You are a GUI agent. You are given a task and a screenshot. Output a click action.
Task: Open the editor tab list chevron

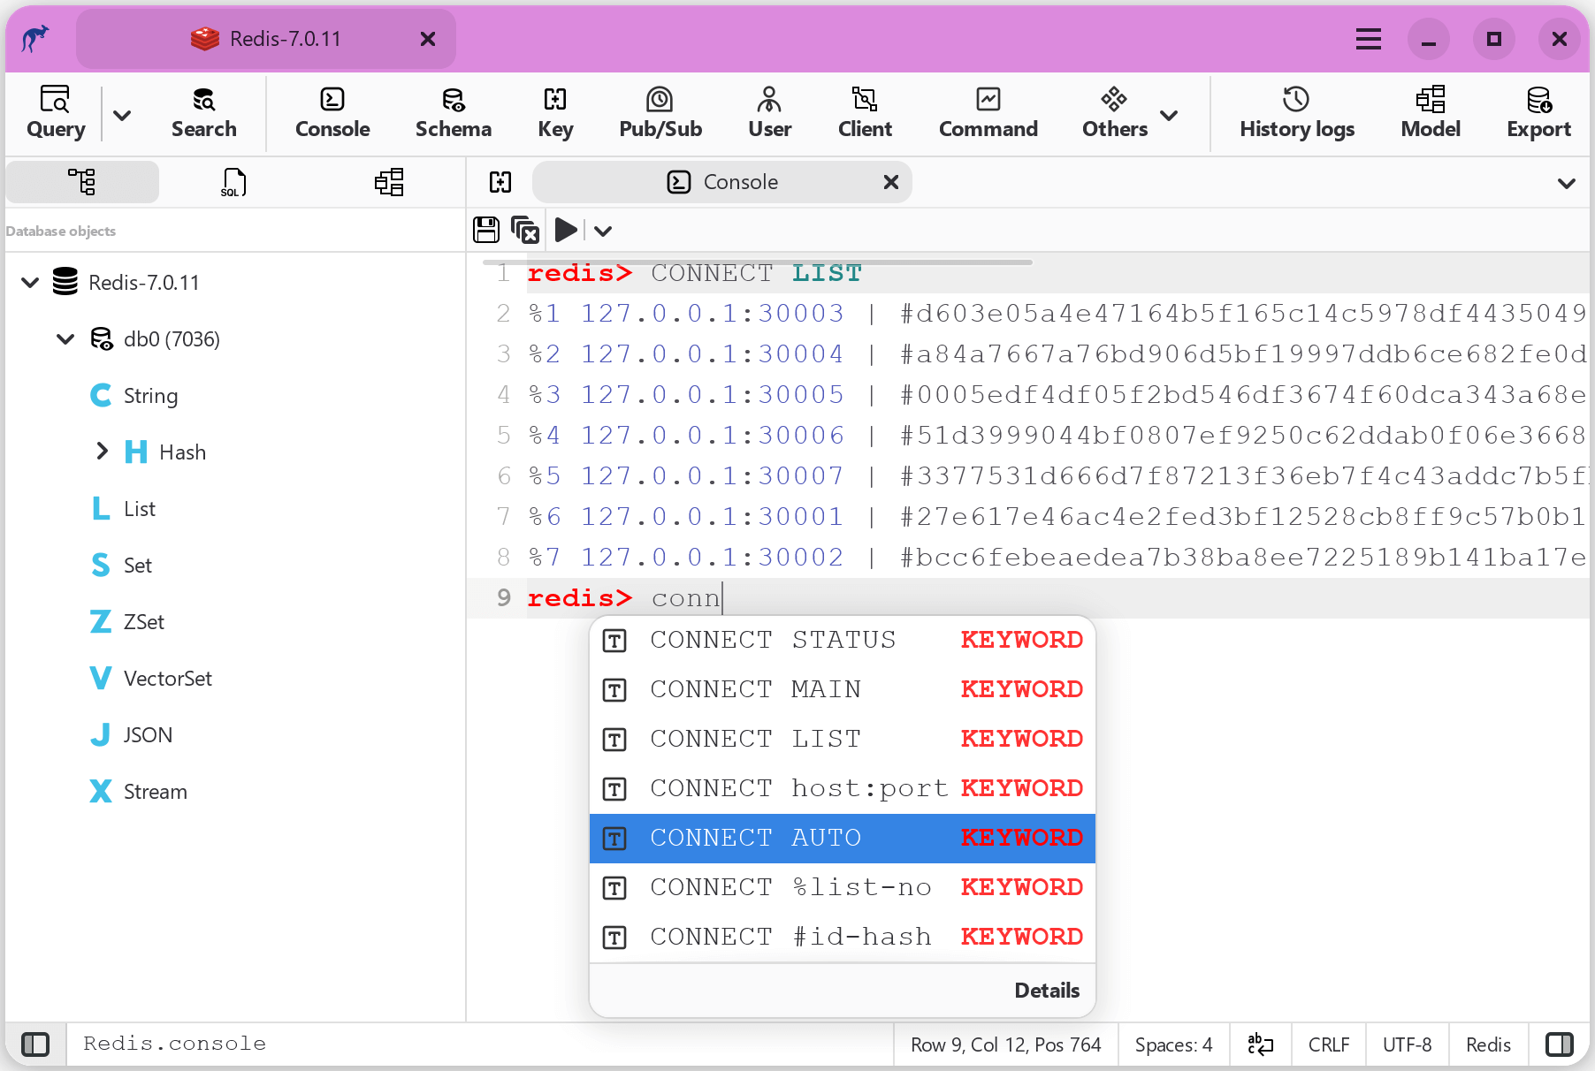point(1567,183)
